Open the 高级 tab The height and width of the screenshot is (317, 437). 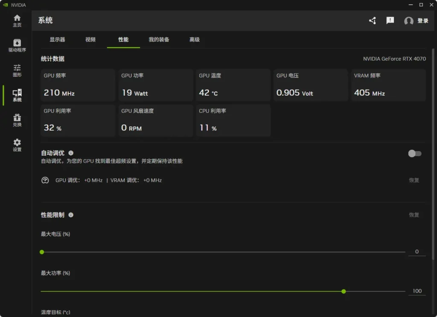pos(195,40)
